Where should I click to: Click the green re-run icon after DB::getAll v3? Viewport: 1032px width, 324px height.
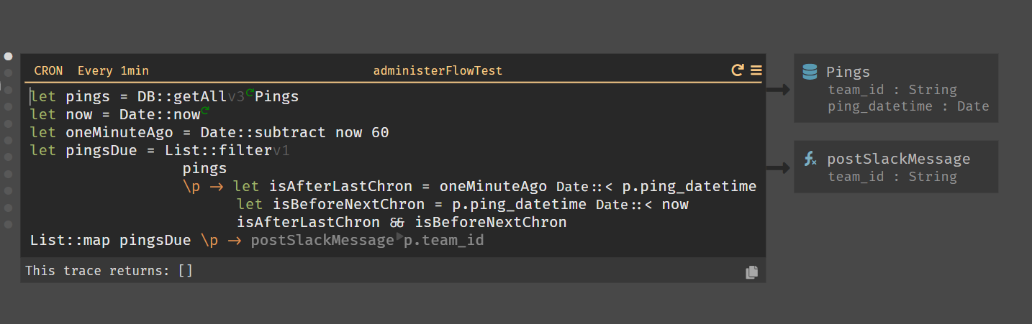[x=250, y=93]
